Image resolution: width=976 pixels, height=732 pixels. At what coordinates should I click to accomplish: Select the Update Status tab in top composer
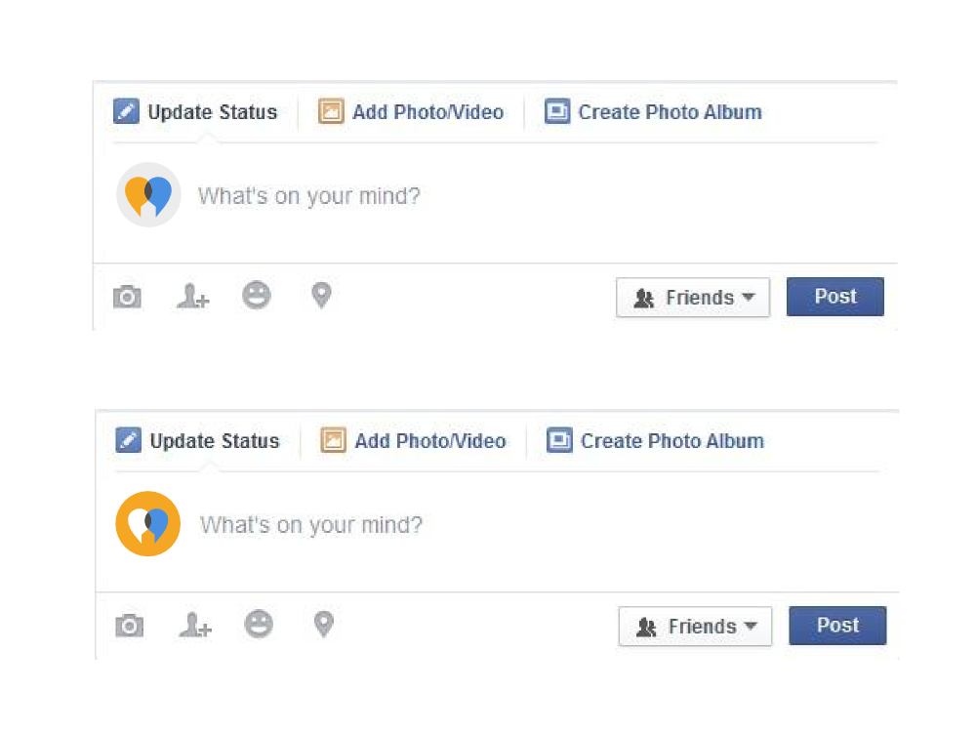(195, 112)
